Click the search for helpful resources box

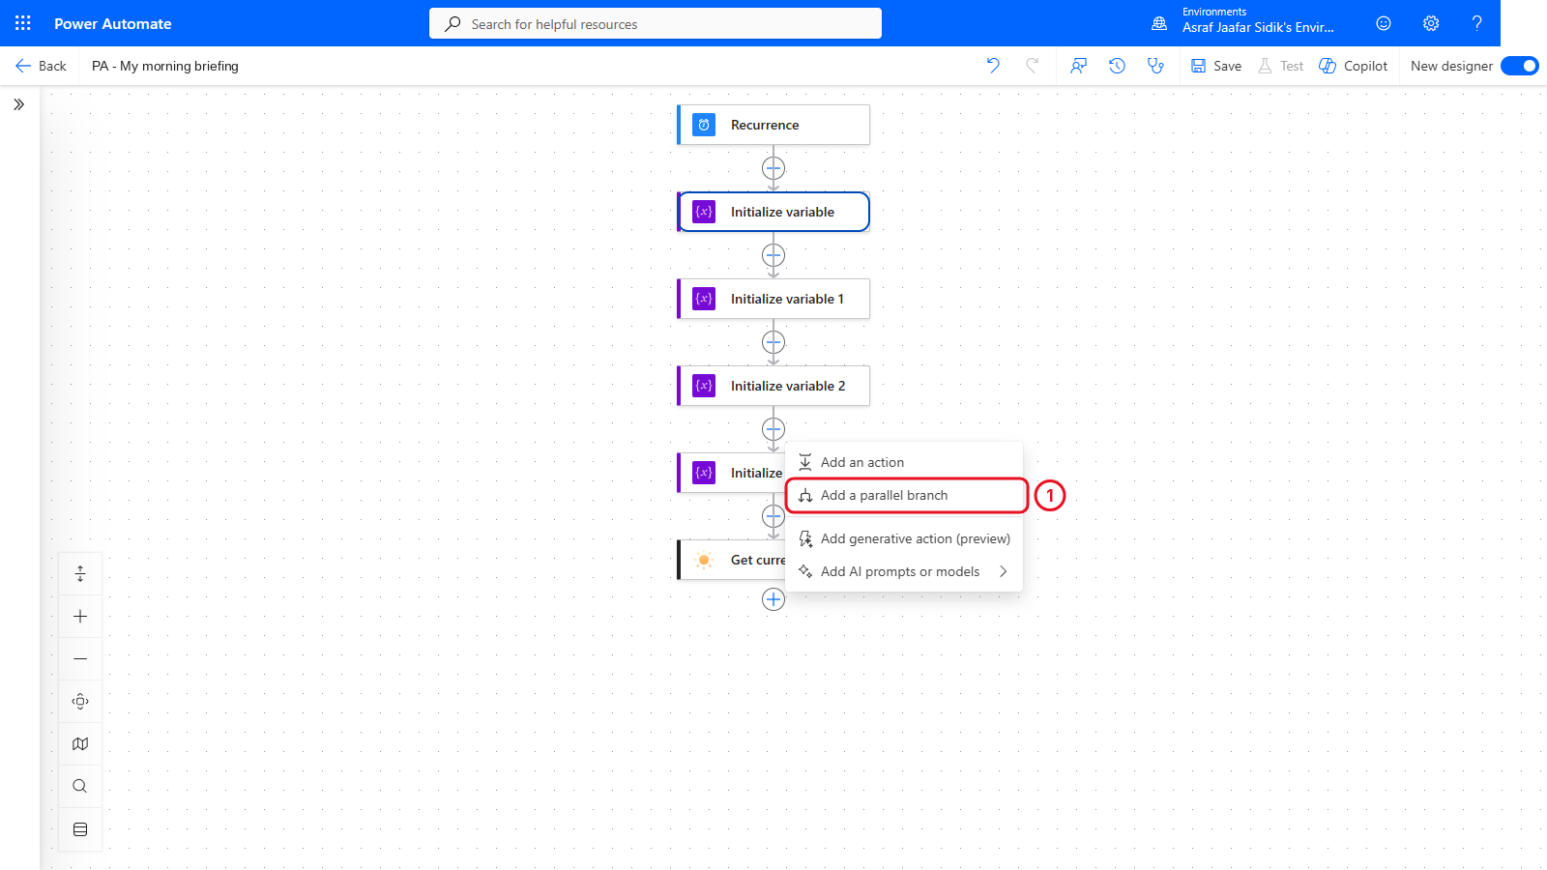tap(655, 24)
